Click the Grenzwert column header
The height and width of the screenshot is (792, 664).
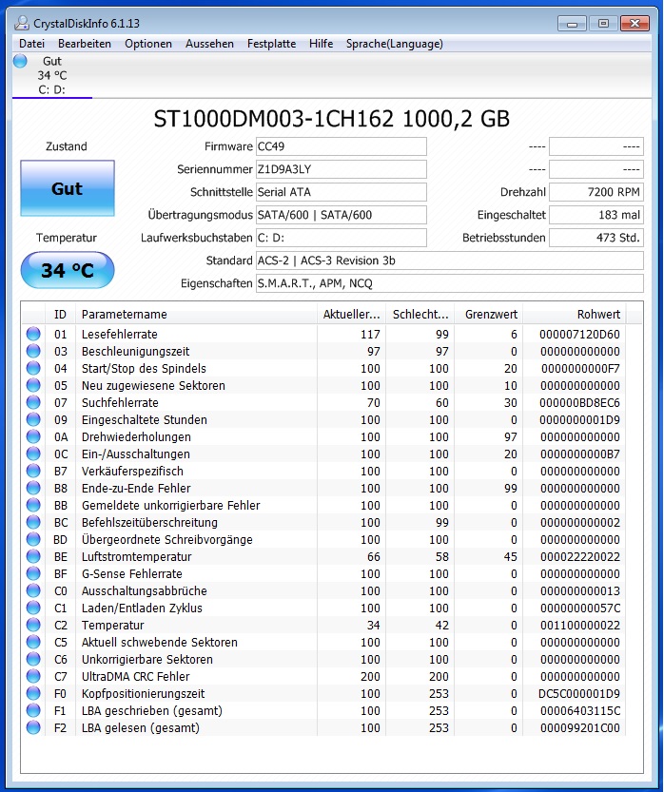pyautogui.click(x=489, y=314)
